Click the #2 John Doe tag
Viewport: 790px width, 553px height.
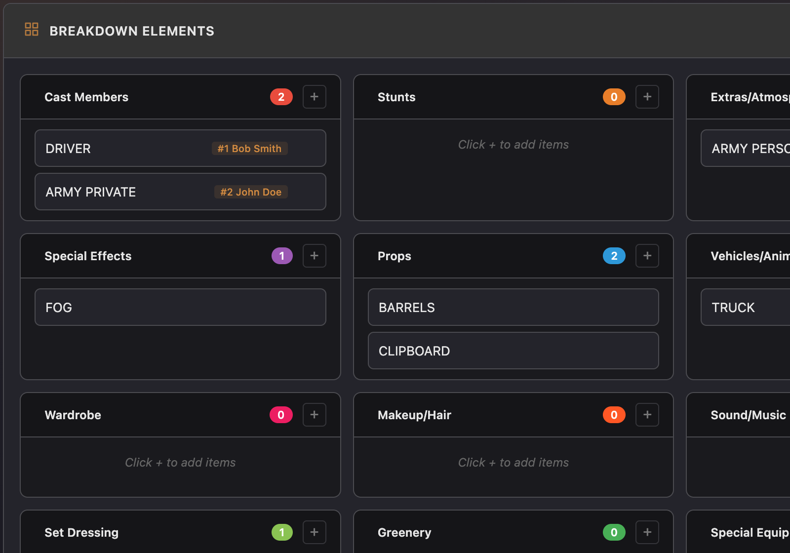250,192
